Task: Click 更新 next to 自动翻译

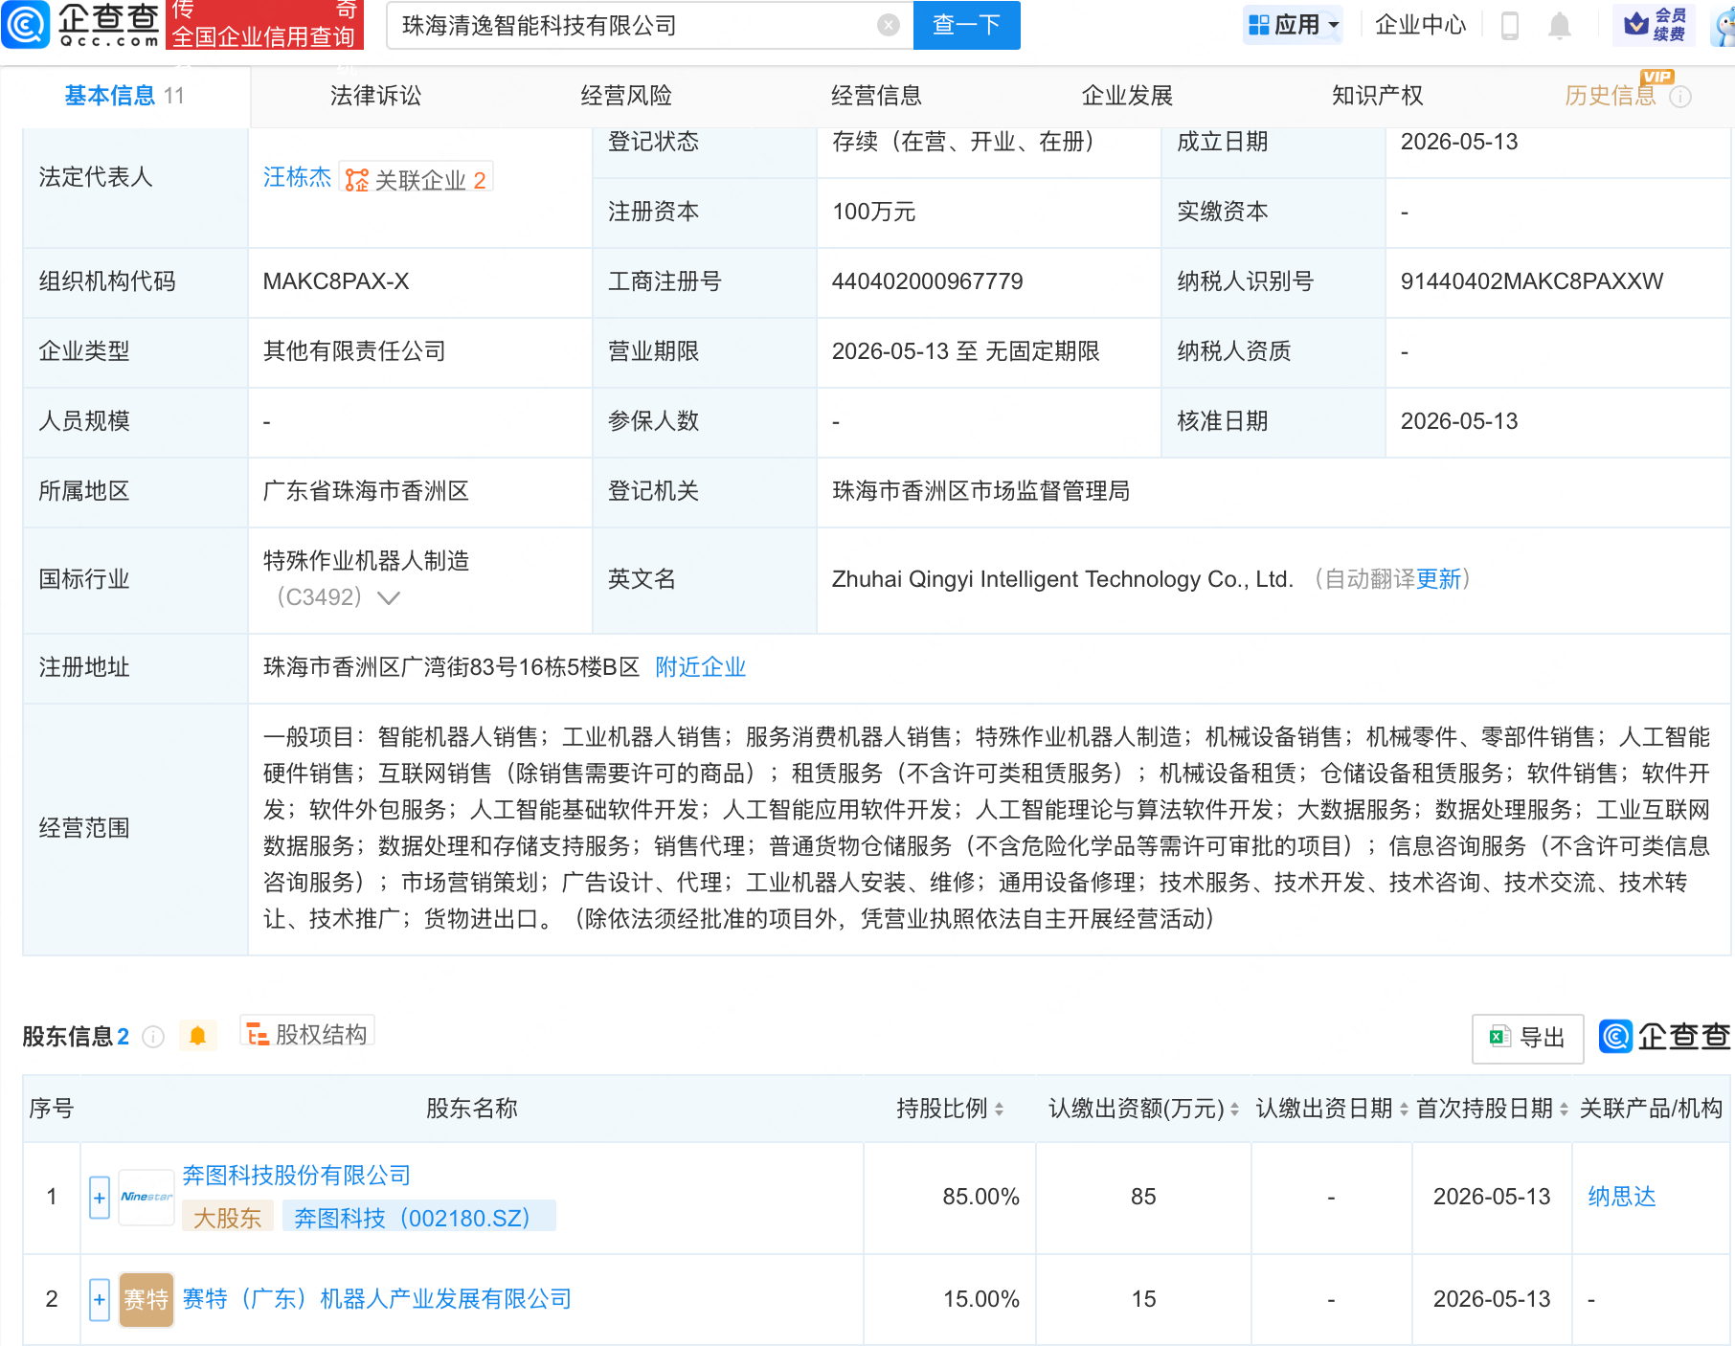Action: [1438, 579]
